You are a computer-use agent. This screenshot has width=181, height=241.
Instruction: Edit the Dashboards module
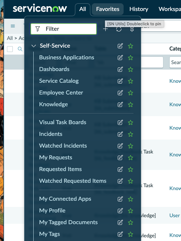[x=120, y=69]
